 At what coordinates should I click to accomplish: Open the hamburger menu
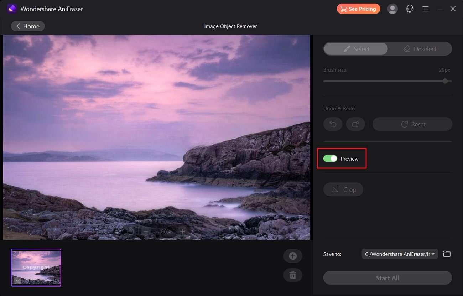(425, 9)
